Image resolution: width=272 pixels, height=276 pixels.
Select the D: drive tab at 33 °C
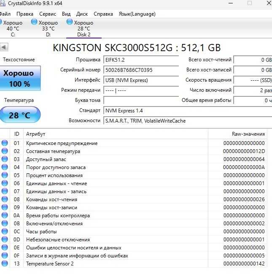pyautogui.click(x=48, y=28)
